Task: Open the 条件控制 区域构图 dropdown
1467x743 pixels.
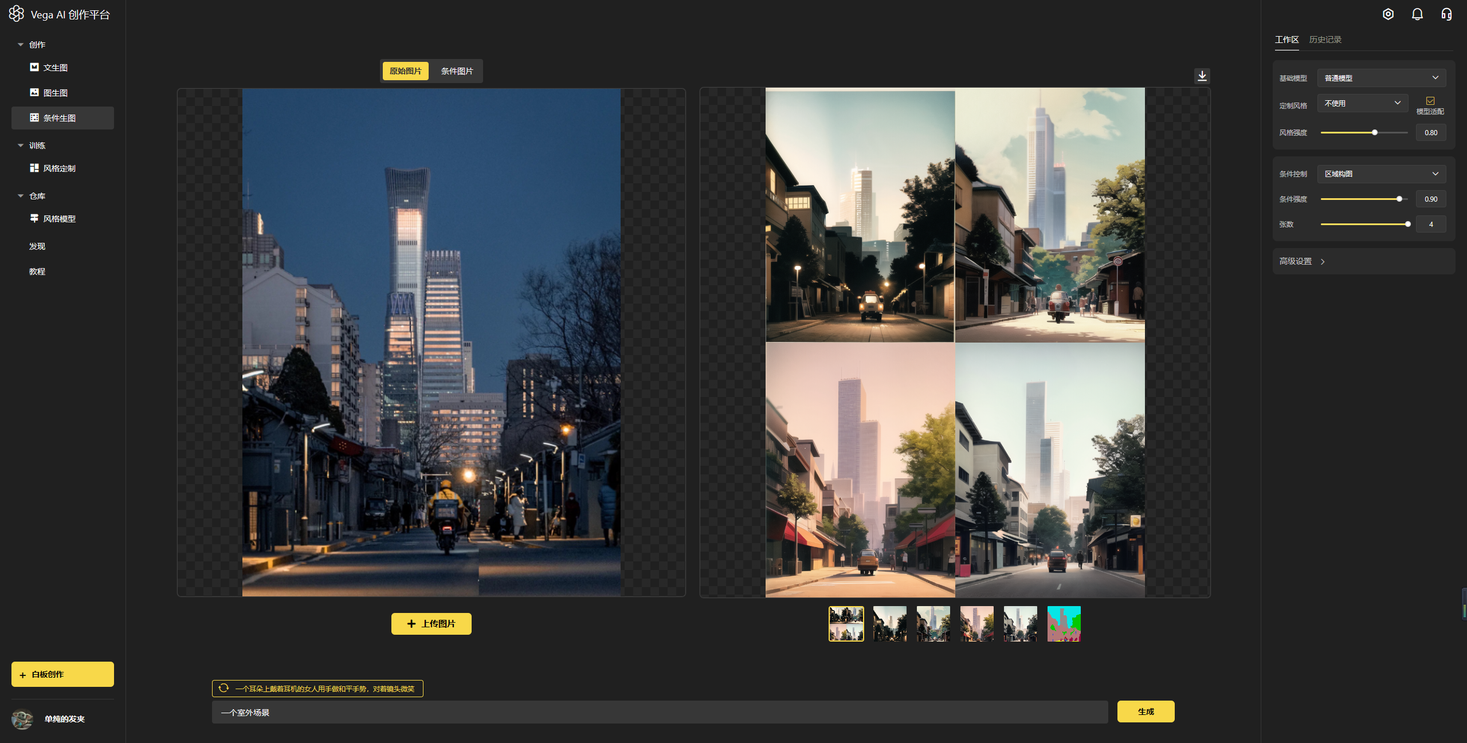Action: coord(1381,174)
